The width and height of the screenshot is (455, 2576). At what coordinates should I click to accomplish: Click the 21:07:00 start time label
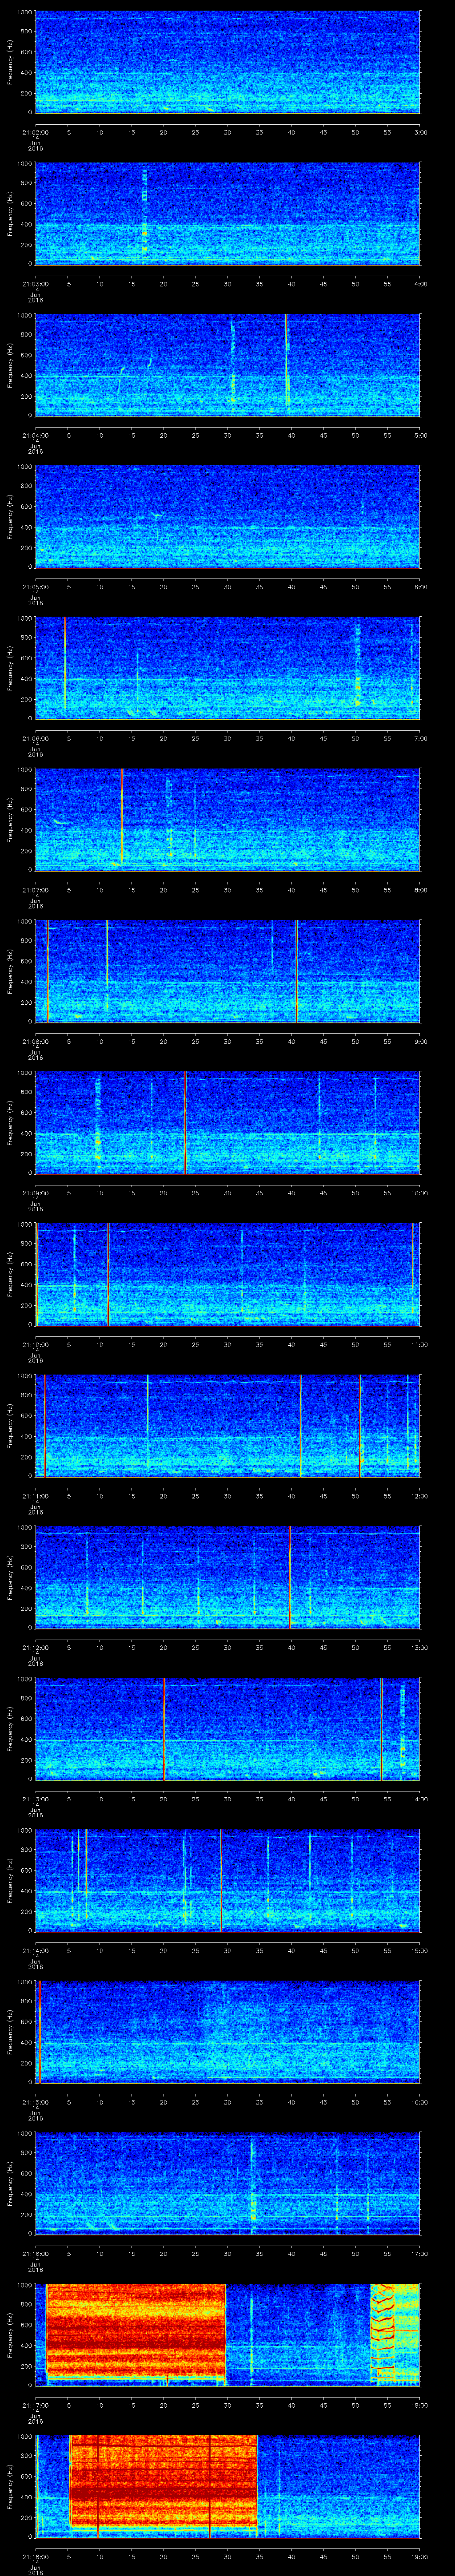[x=35, y=890]
